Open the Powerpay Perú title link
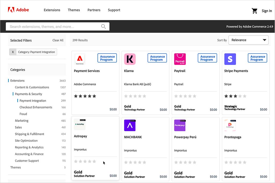 pyautogui.click(x=185, y=137)
